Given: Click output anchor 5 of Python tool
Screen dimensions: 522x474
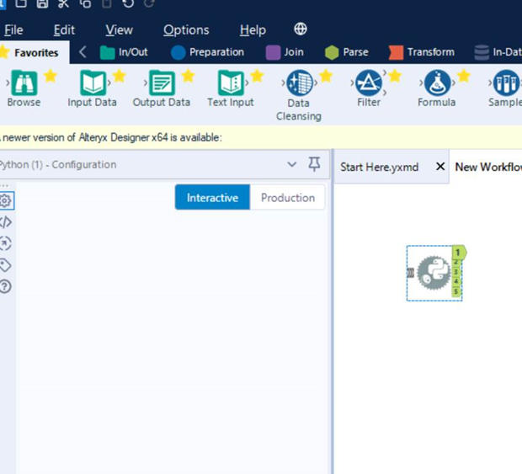Looking at the screenshot, I should 456,291.
